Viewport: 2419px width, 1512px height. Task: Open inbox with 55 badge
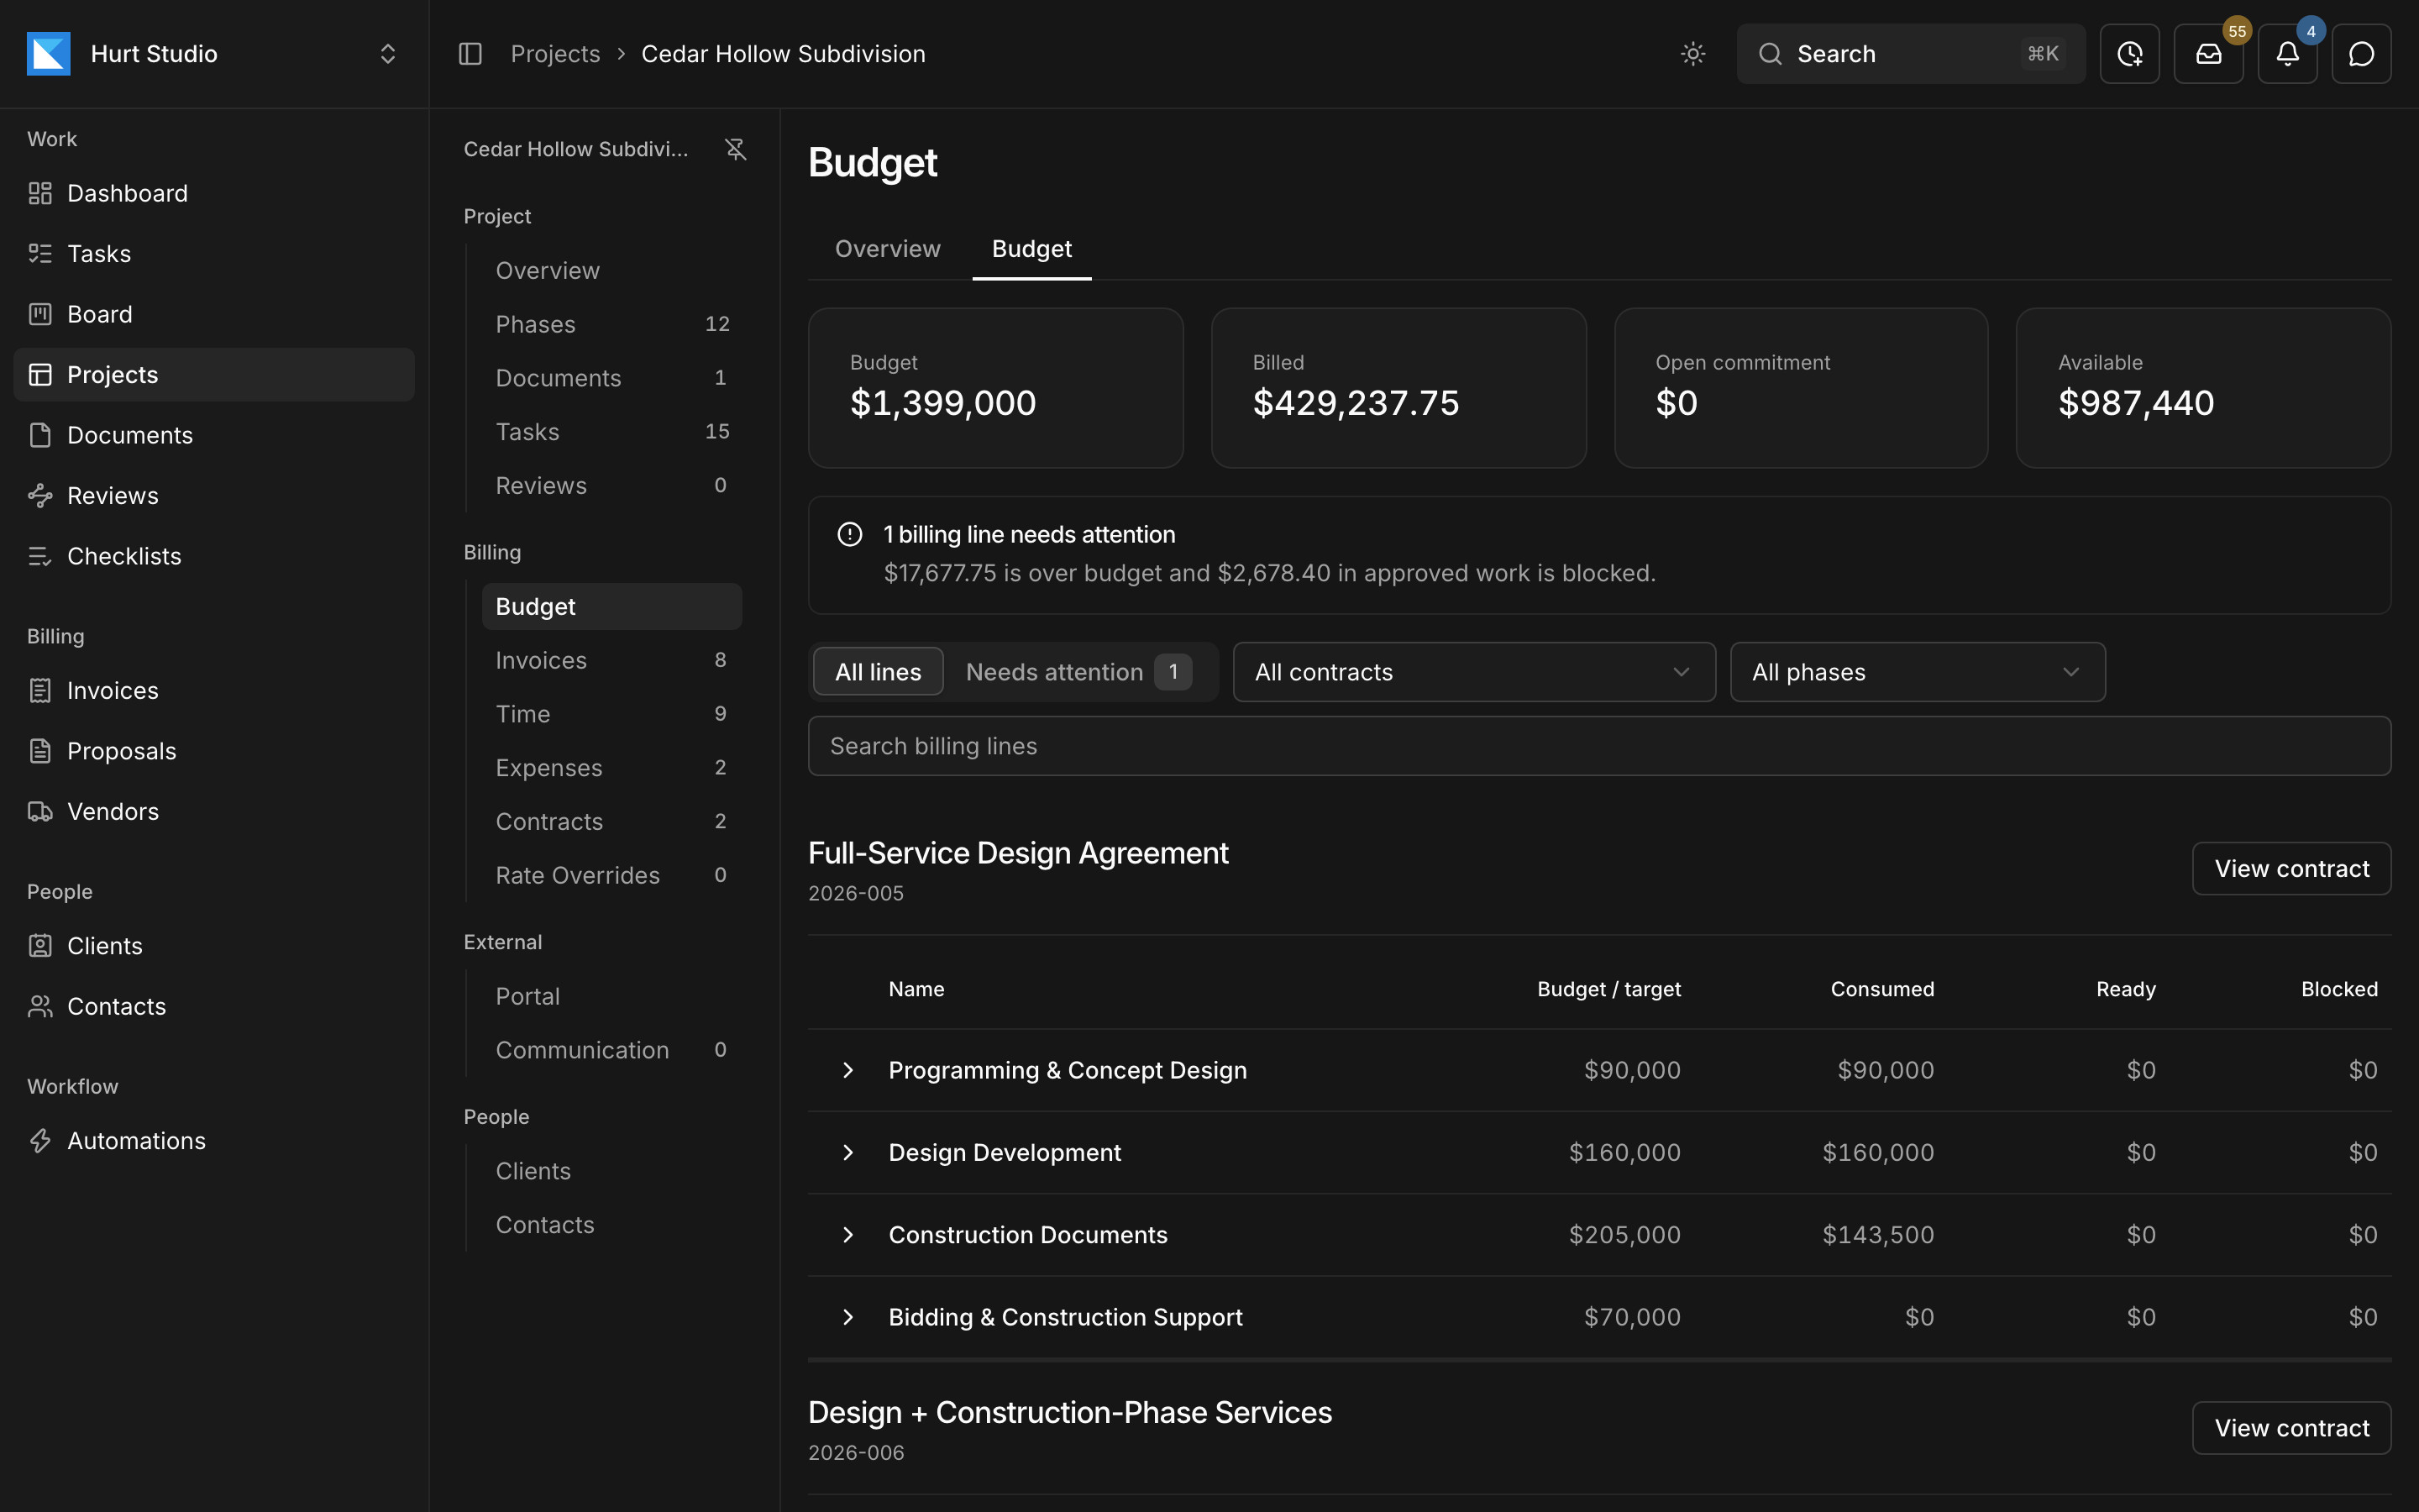(x=2208, y=54)
